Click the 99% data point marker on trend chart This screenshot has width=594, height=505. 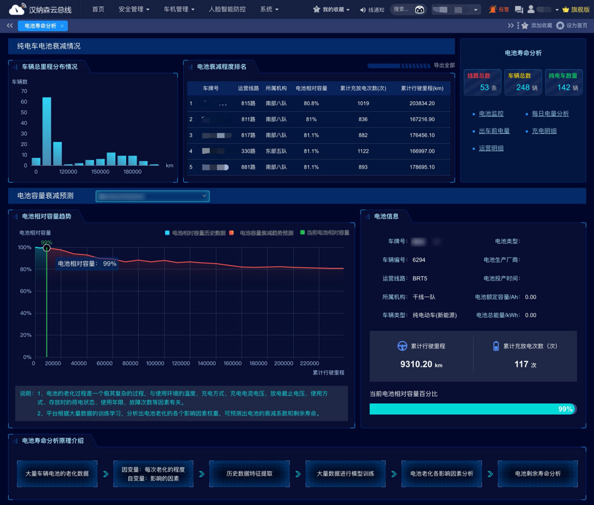click(47, 248)
